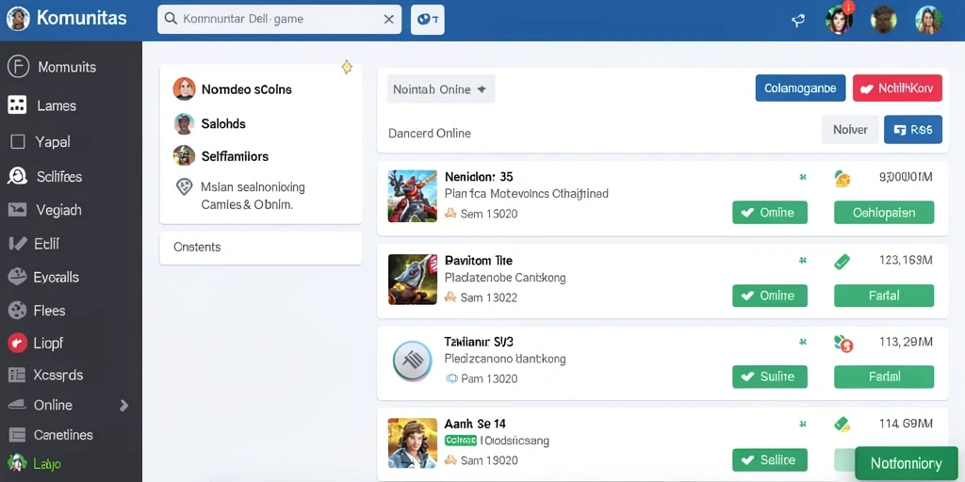Click the Notfonniory button
965x482 pixels.
(x=906, y=463)
